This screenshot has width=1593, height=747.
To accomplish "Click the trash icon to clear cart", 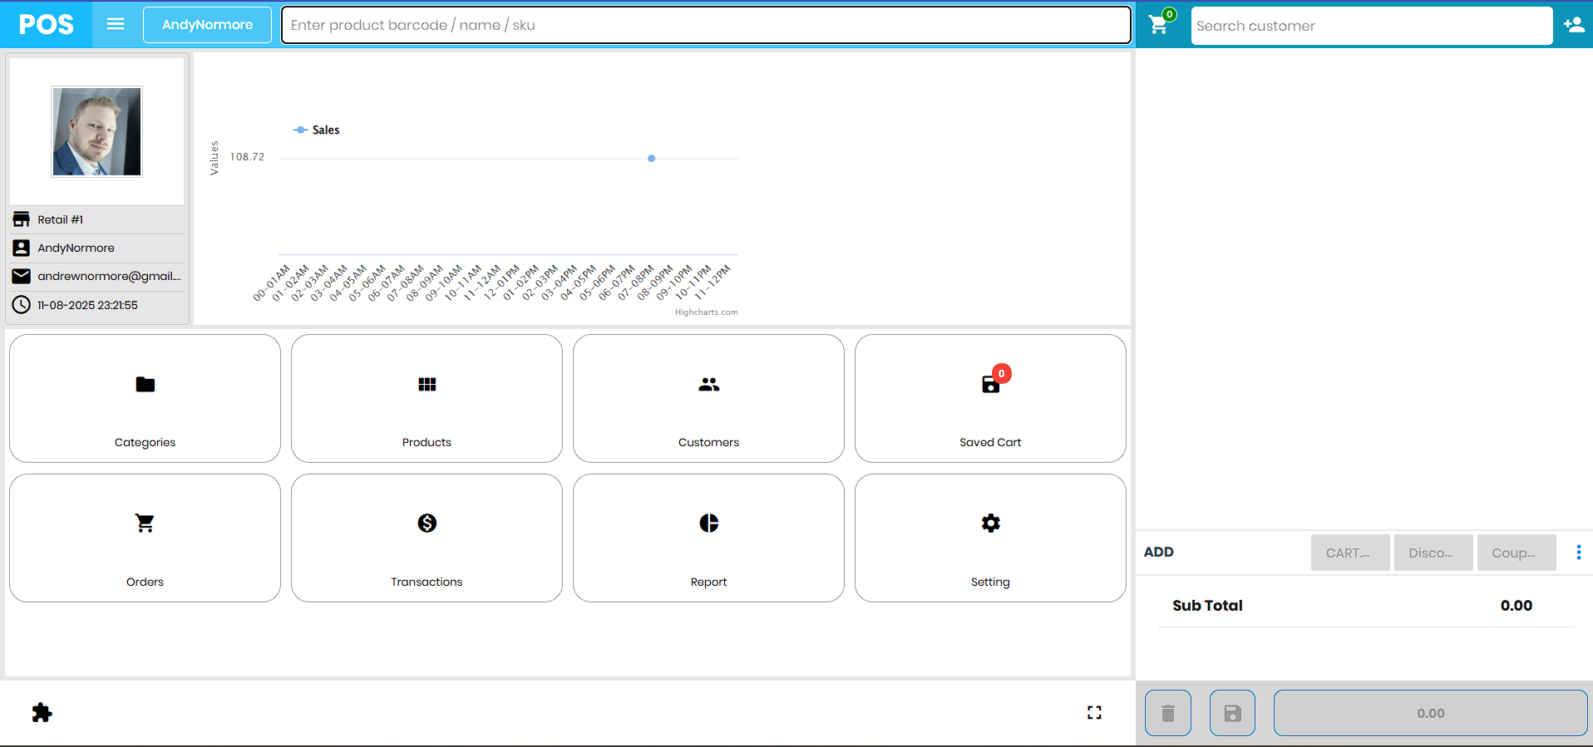I will (1167, 713).
